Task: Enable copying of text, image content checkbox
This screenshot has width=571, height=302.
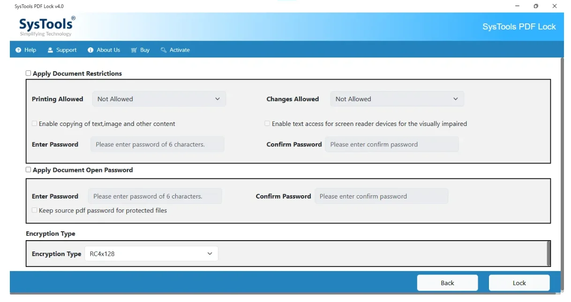Action: click(35, 124)
